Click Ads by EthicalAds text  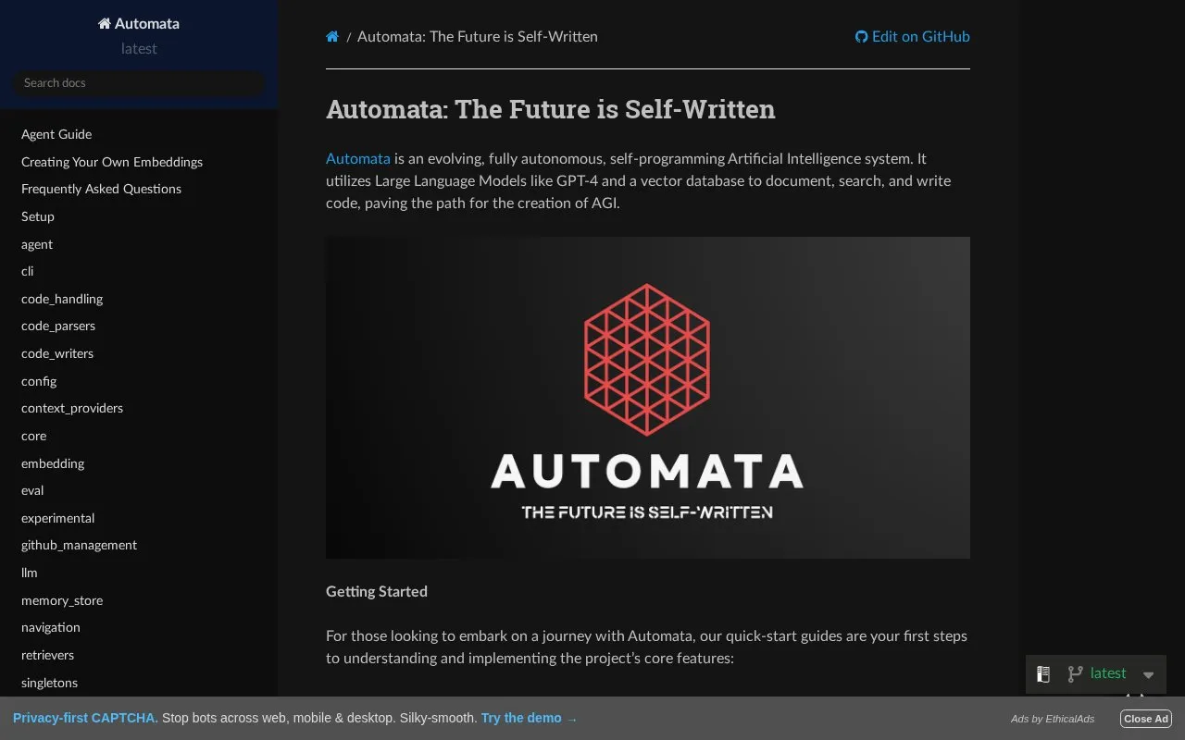[x=1053, y=719]
